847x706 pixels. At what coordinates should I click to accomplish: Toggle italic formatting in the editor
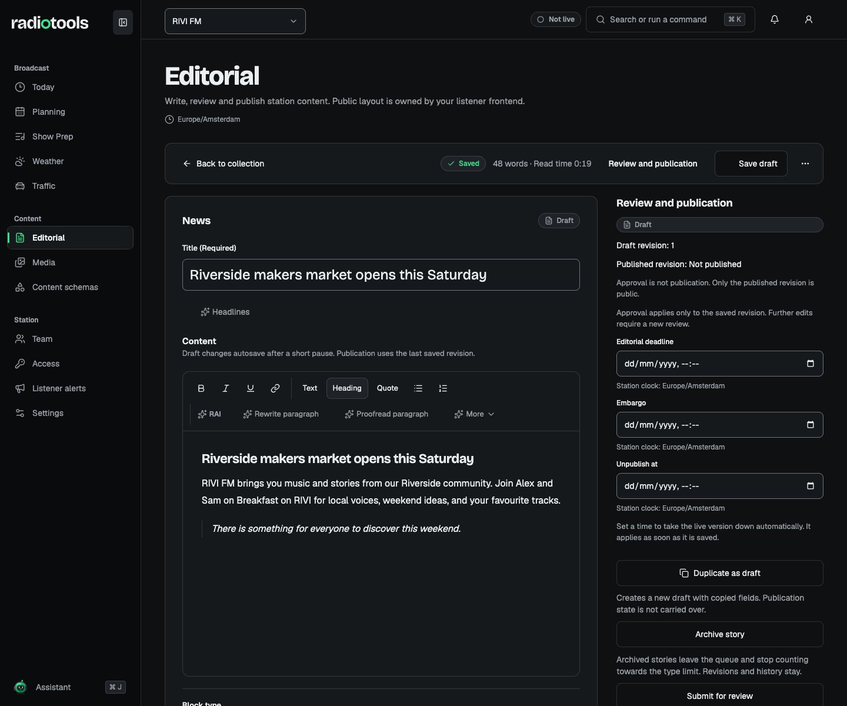(x=226, y=388)
